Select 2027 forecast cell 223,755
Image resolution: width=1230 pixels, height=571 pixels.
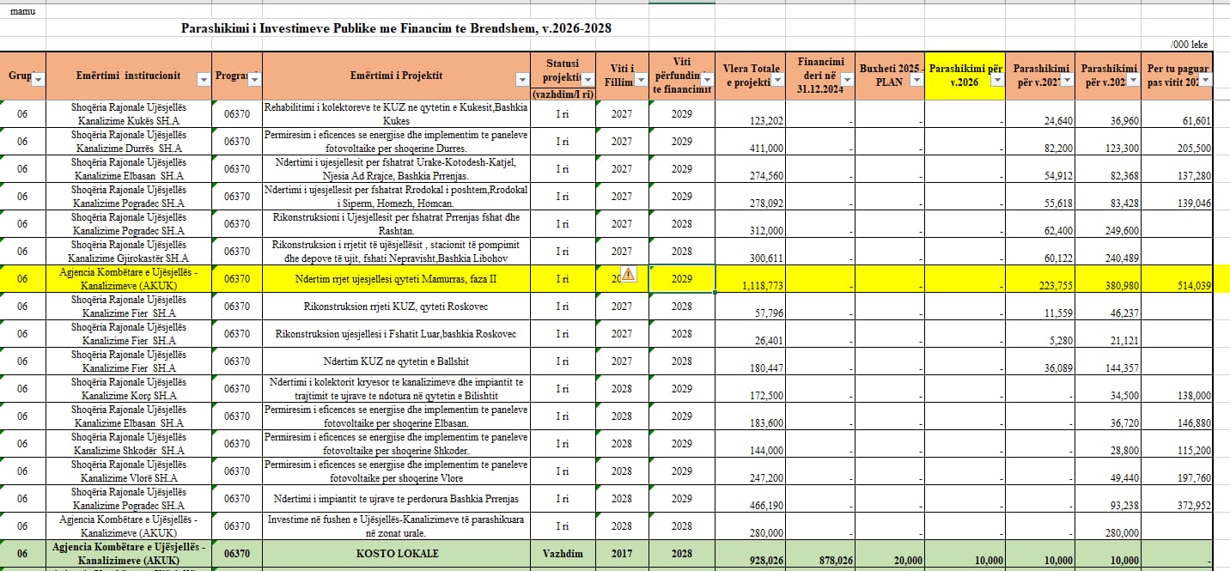pos(1041,278)
